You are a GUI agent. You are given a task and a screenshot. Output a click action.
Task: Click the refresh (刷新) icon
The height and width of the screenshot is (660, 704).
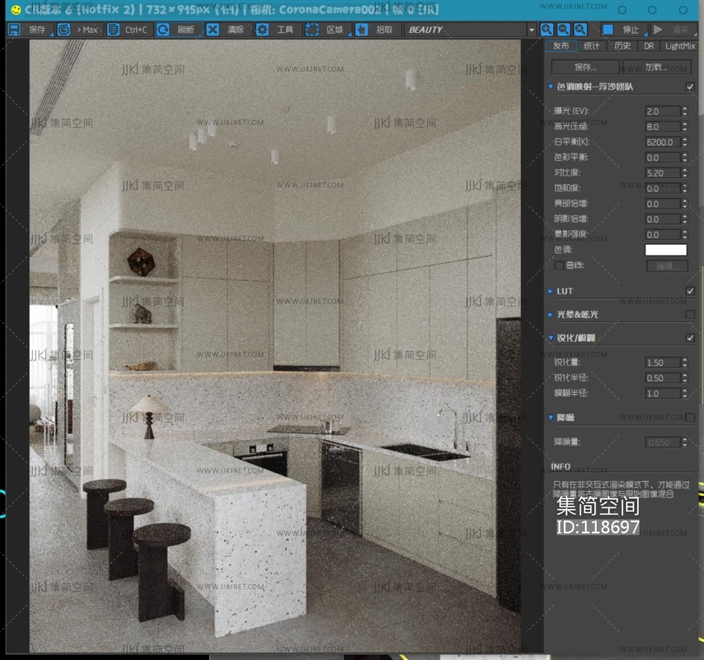pyautogui.click(x=163, y=30)
